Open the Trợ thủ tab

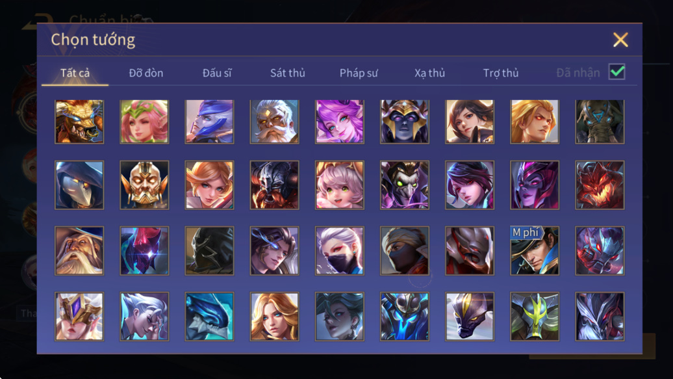click(x=501, y=73)
